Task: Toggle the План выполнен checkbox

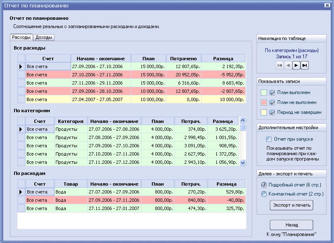Action: [272, 92]
